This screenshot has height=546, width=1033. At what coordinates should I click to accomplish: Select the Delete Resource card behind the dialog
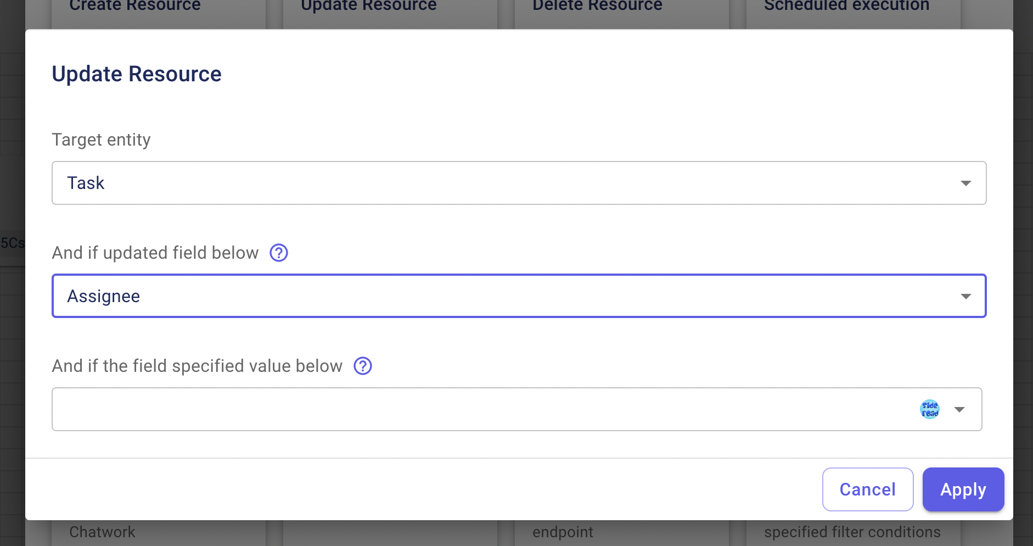(x=597, y=7)
